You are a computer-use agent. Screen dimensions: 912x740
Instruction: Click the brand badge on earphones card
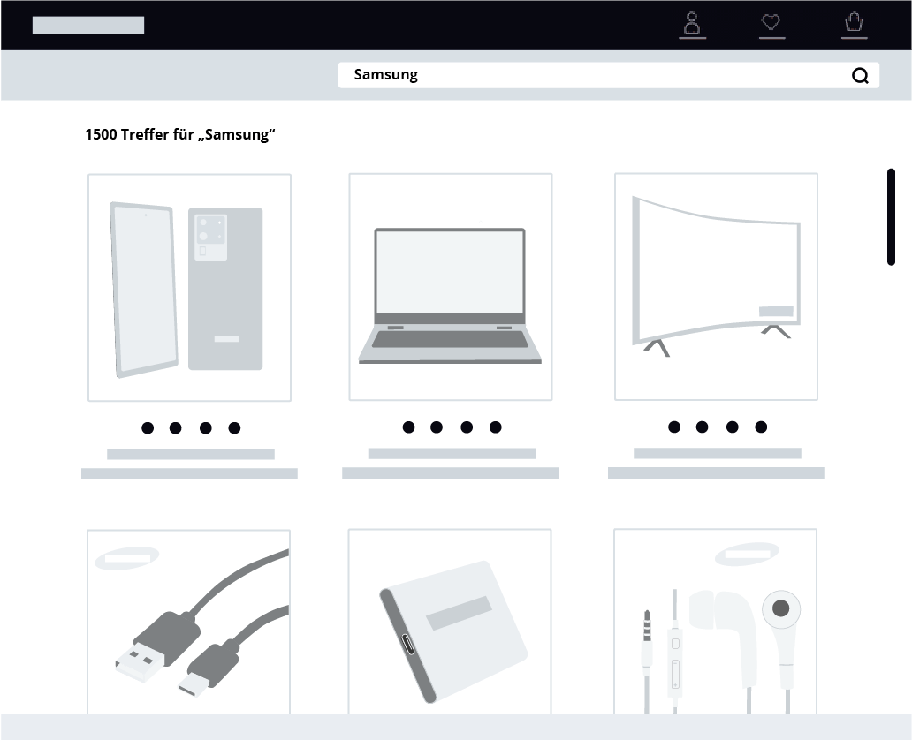pyautogui.click(x=747, y=554)
